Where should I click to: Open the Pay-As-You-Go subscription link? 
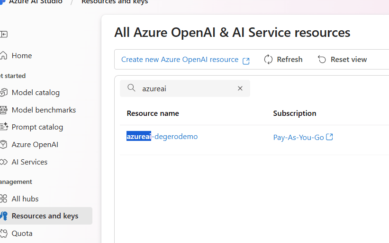pyautogui.click(x=299, y=137)
